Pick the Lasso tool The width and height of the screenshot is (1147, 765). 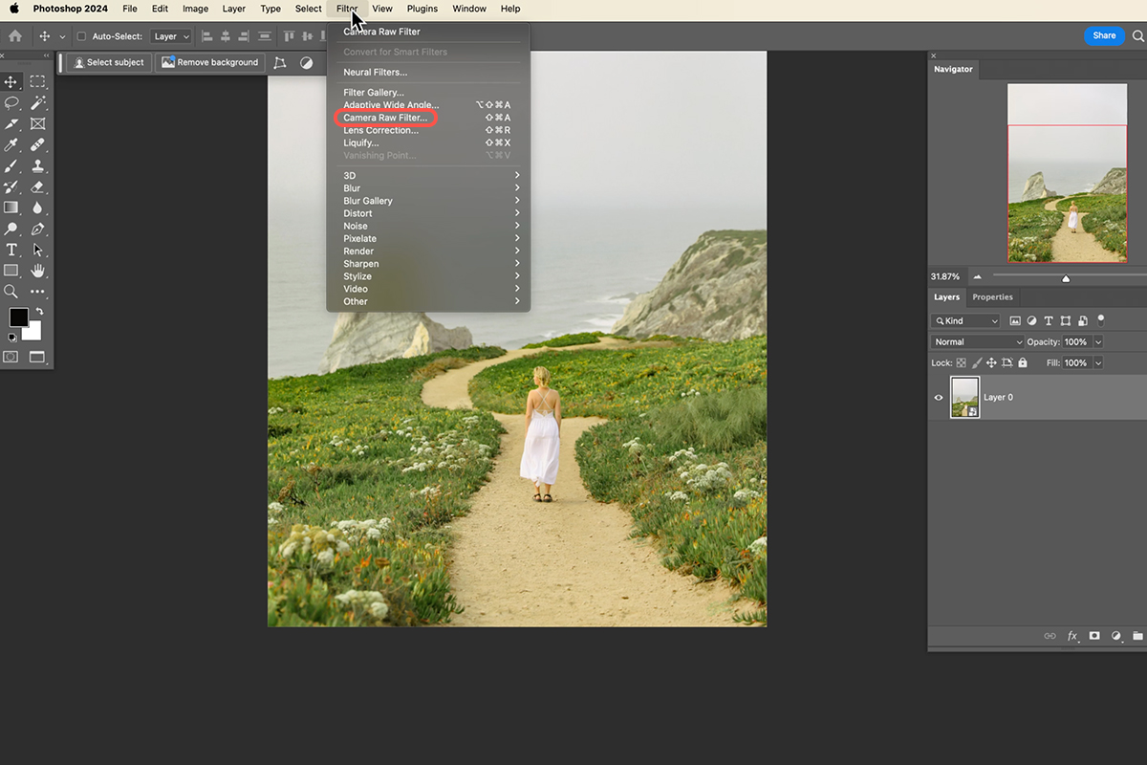[11, 103]
